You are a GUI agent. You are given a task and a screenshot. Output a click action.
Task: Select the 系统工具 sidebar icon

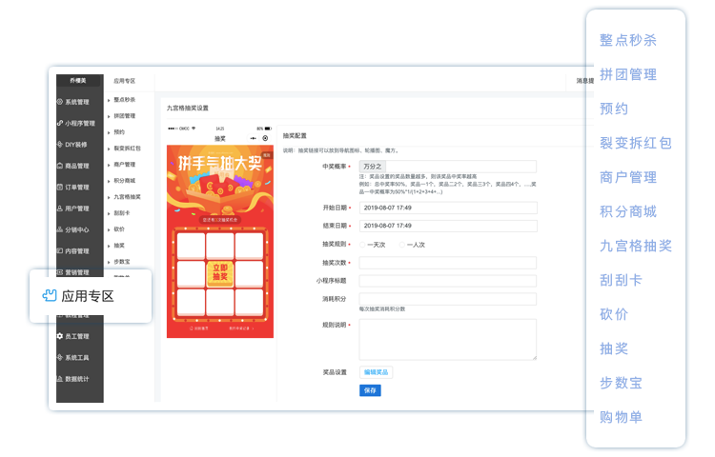tap(60, 357)
